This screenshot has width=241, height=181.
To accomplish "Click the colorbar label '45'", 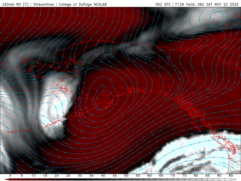I will [115, 176].
